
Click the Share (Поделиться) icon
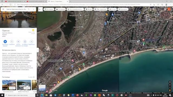click(32, 41)
